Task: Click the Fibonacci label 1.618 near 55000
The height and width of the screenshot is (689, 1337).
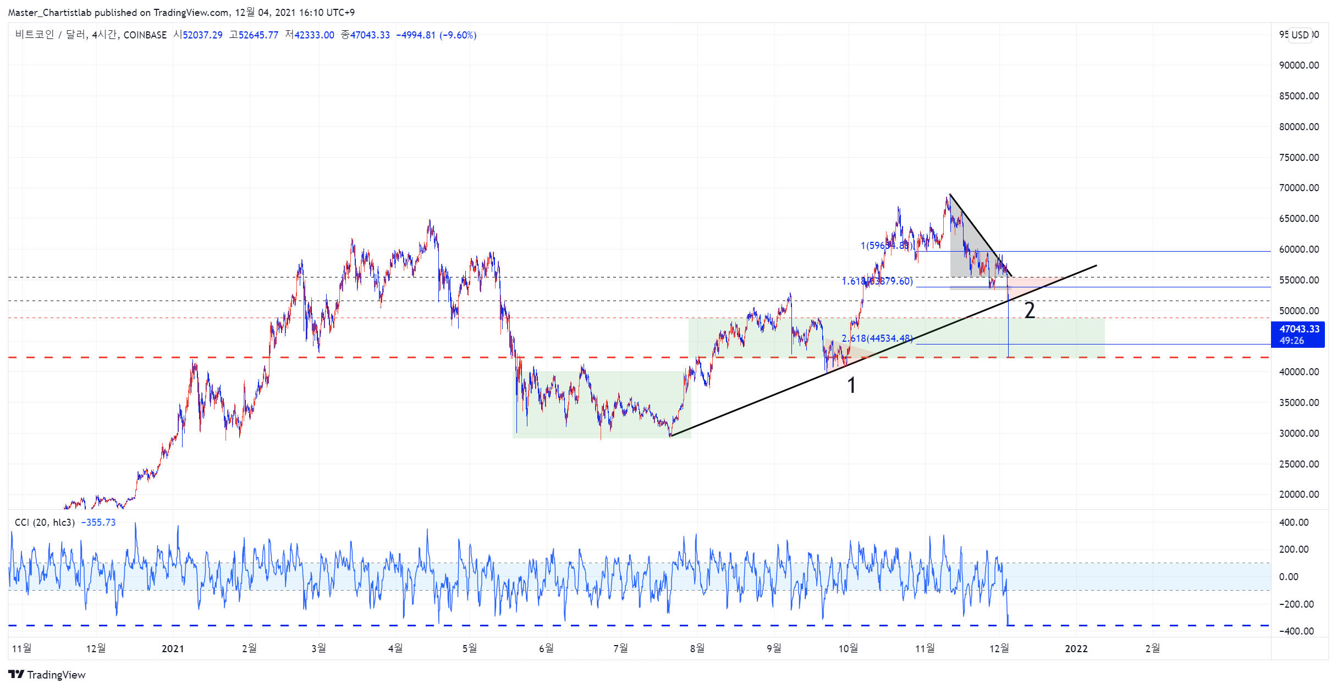Action: (877, 281)
